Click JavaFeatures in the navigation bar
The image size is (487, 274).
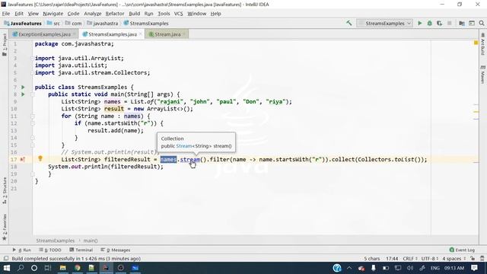coord(23,24)
